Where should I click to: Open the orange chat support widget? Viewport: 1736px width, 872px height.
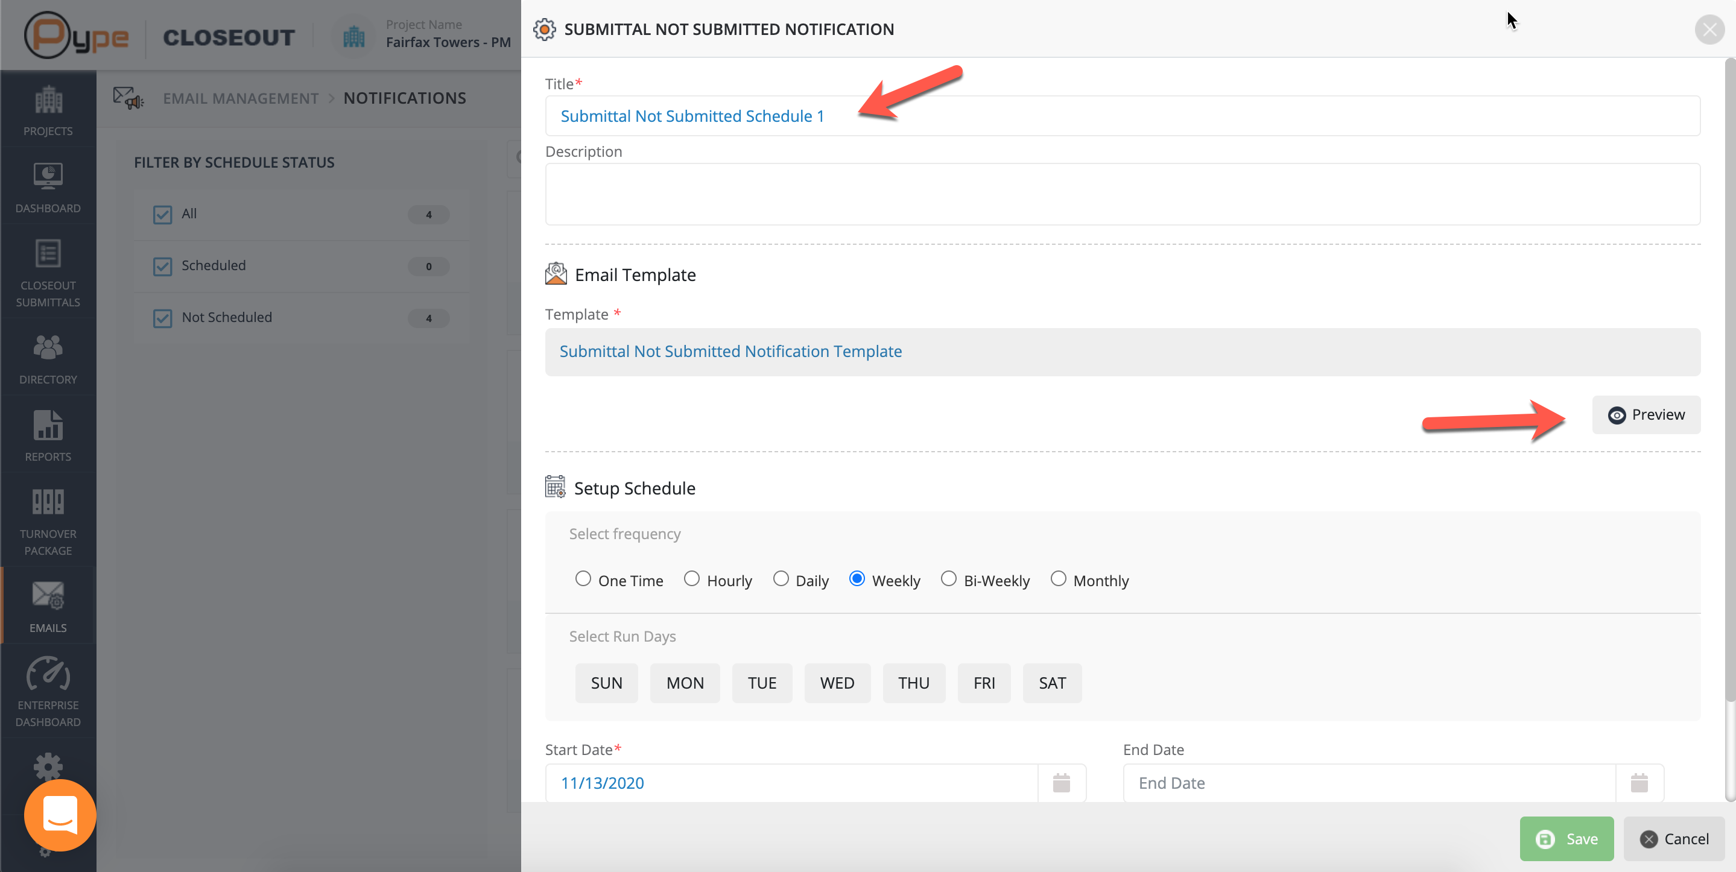(x=60, y=814)
